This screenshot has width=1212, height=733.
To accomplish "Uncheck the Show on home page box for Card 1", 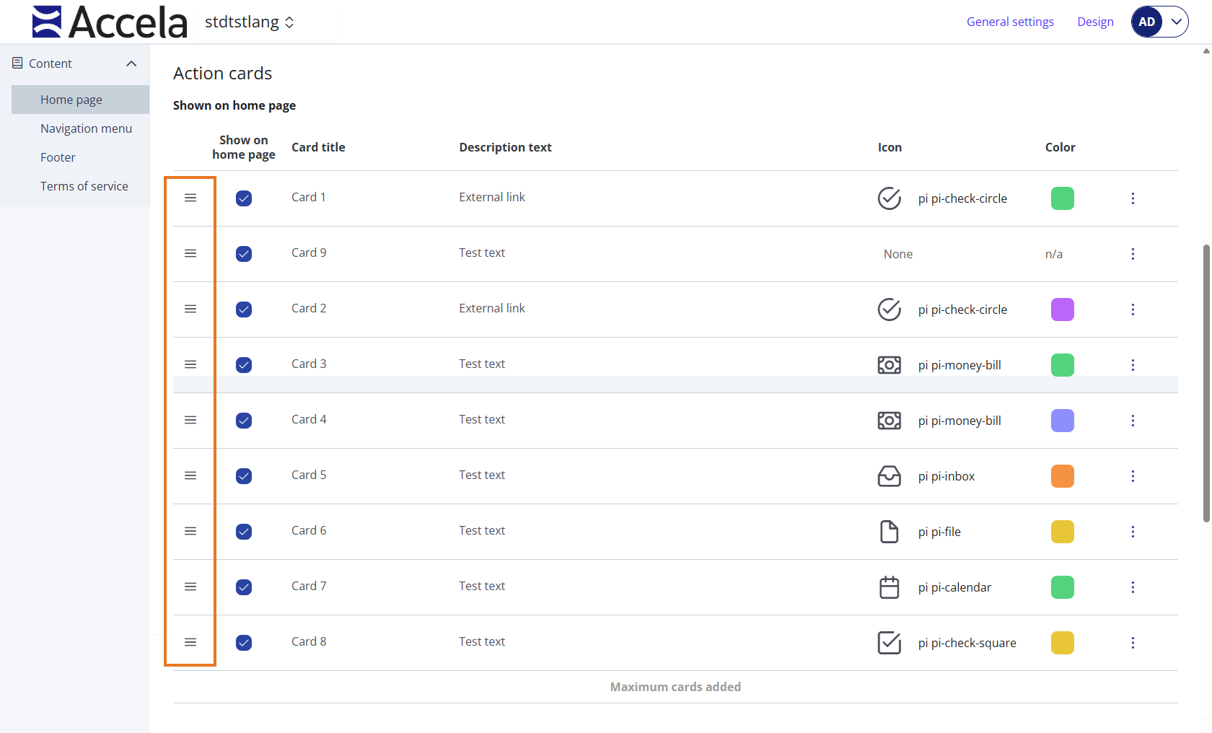I will coord(244,198).
